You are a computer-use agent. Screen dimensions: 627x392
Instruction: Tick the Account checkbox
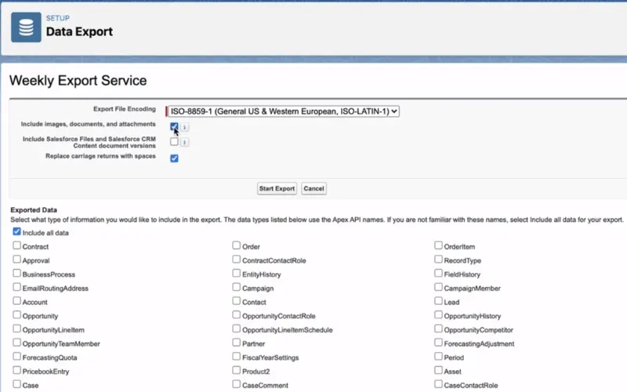tap(16, 301)
